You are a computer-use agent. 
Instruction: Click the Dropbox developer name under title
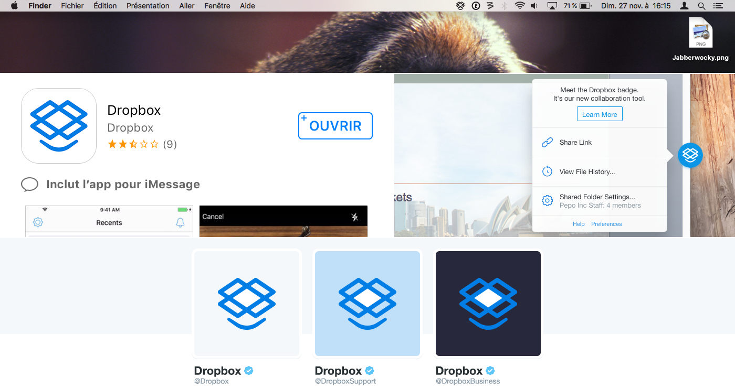click(x=130, y=128)
